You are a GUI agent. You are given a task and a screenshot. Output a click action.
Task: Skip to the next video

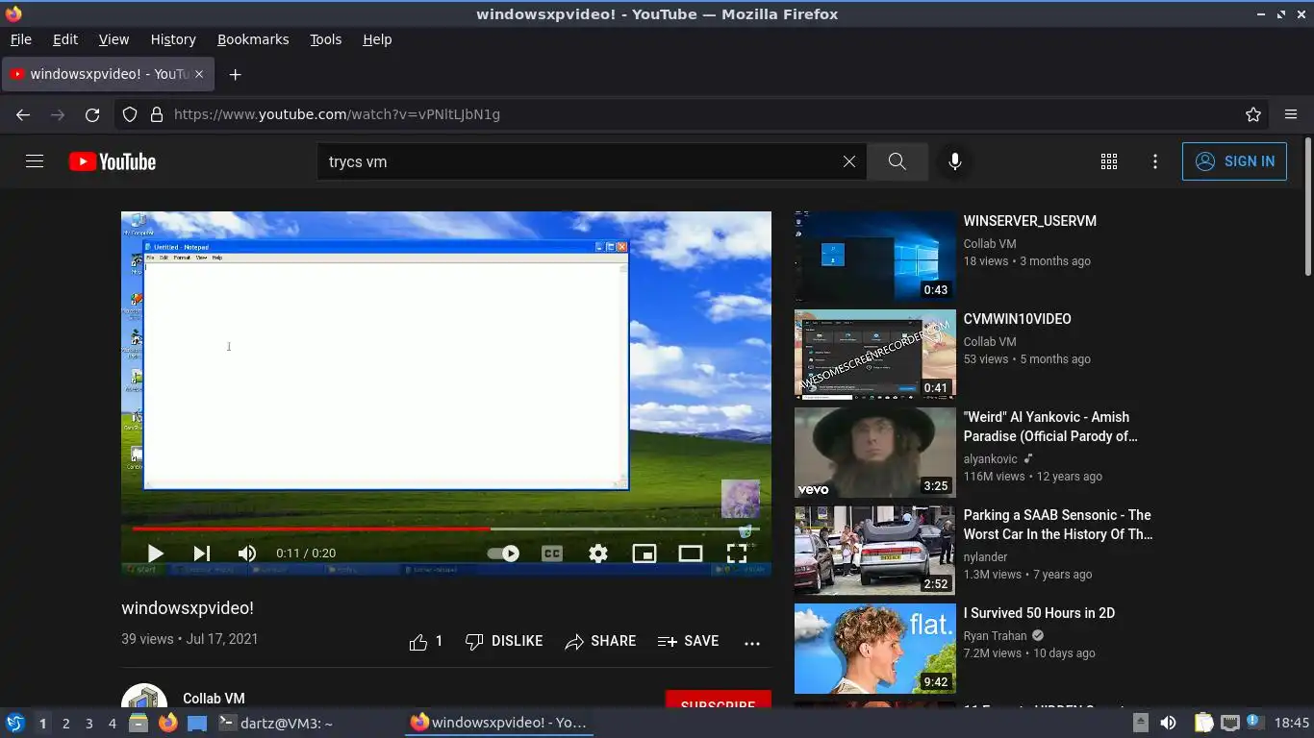coord(201,553)
